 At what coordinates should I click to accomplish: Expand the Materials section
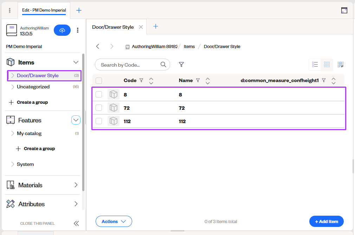[76, 185]
